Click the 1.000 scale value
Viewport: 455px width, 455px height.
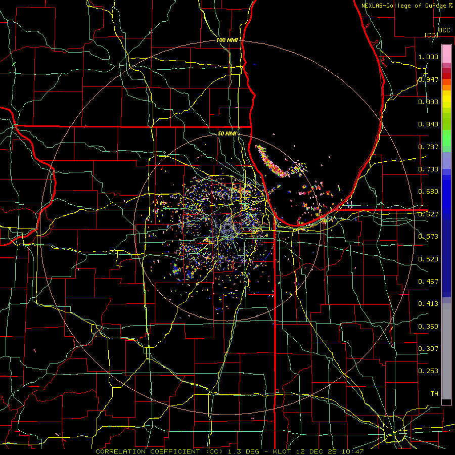coord(428,57)
